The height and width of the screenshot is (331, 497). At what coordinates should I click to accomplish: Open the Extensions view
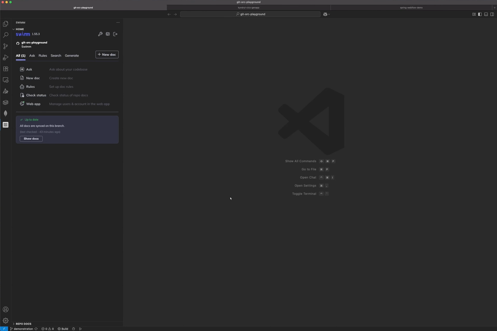(5, 69)
